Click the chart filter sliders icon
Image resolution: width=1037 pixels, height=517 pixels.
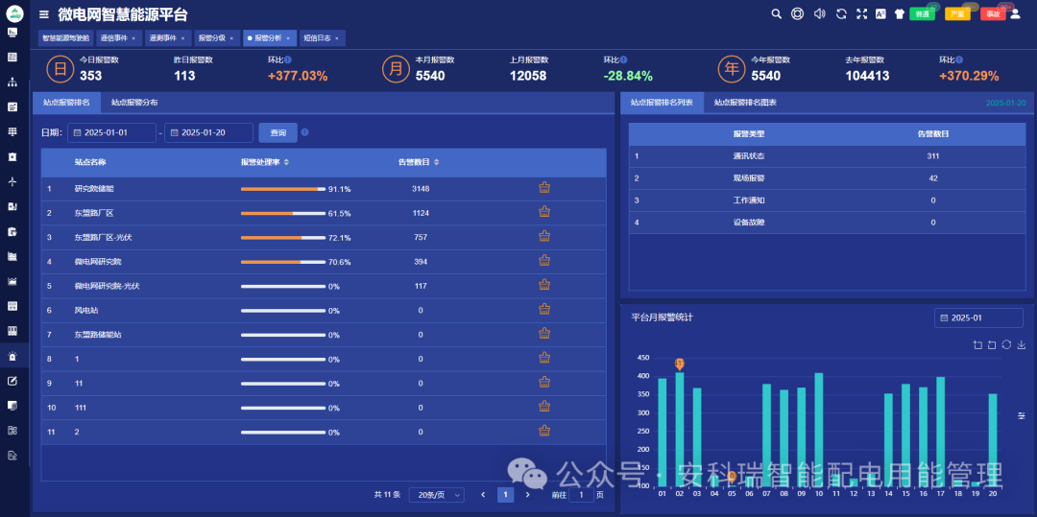click(x=1022, y=415)
